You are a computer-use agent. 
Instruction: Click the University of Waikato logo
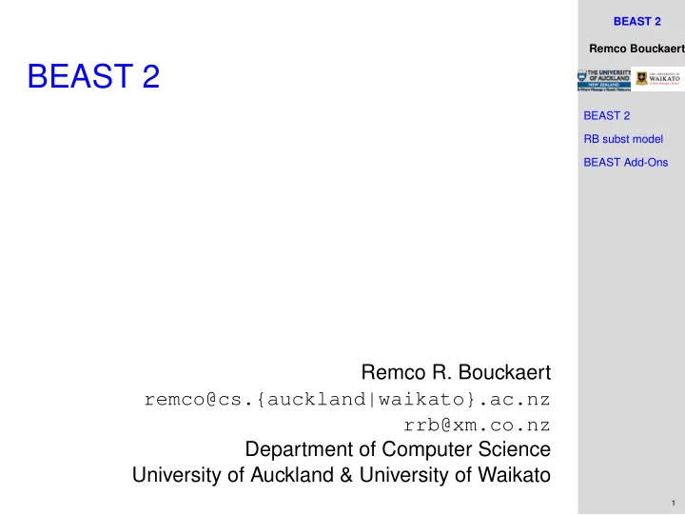coord(658,79)
